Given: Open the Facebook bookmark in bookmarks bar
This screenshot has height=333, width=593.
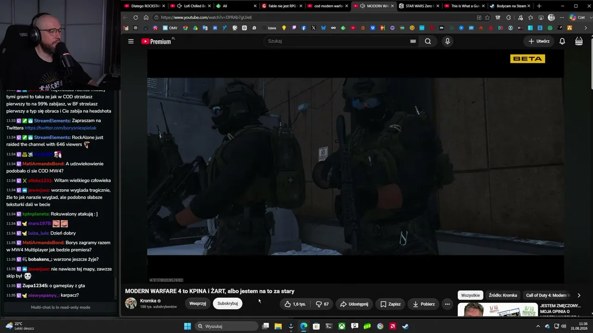Looking at the screenshot, I should [x=303, y=28].
